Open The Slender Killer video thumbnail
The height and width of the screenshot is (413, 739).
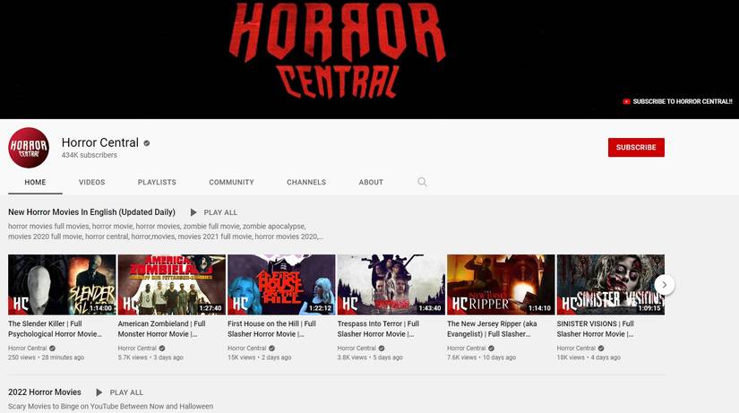tap(62, 285)
